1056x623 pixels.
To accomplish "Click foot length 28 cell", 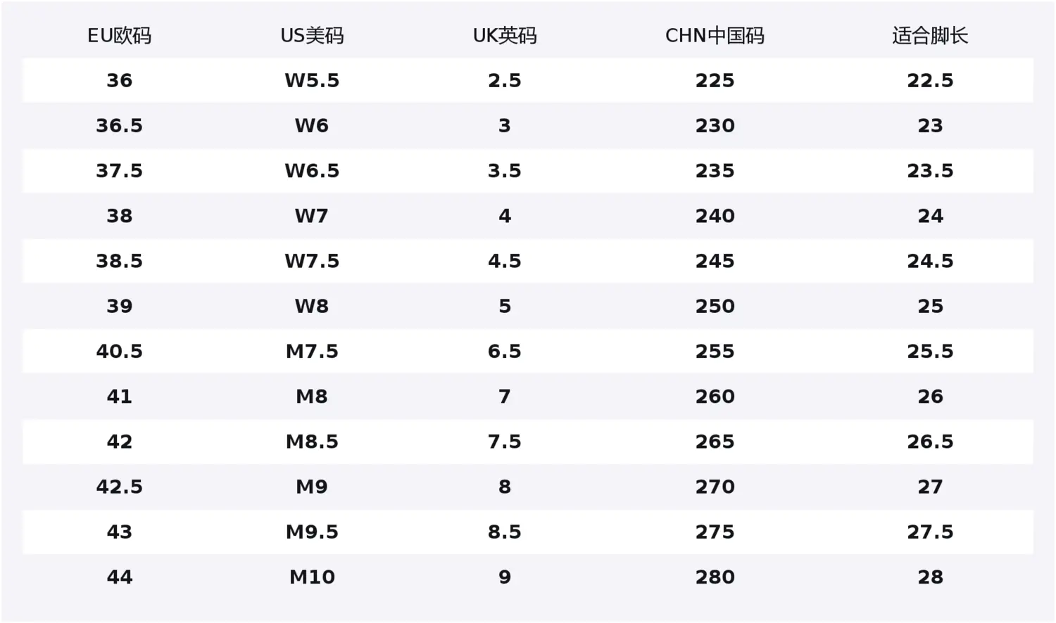I will [930, 577].
